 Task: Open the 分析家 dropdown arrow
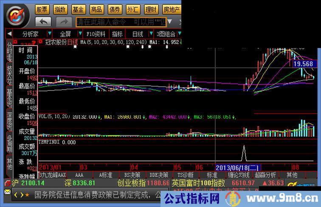point(50,34)
